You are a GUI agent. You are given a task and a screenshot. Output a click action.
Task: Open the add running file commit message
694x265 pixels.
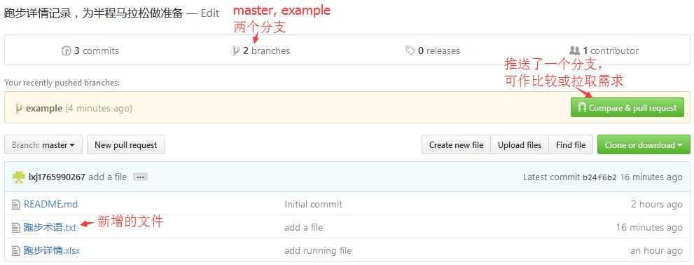point(318,251)
